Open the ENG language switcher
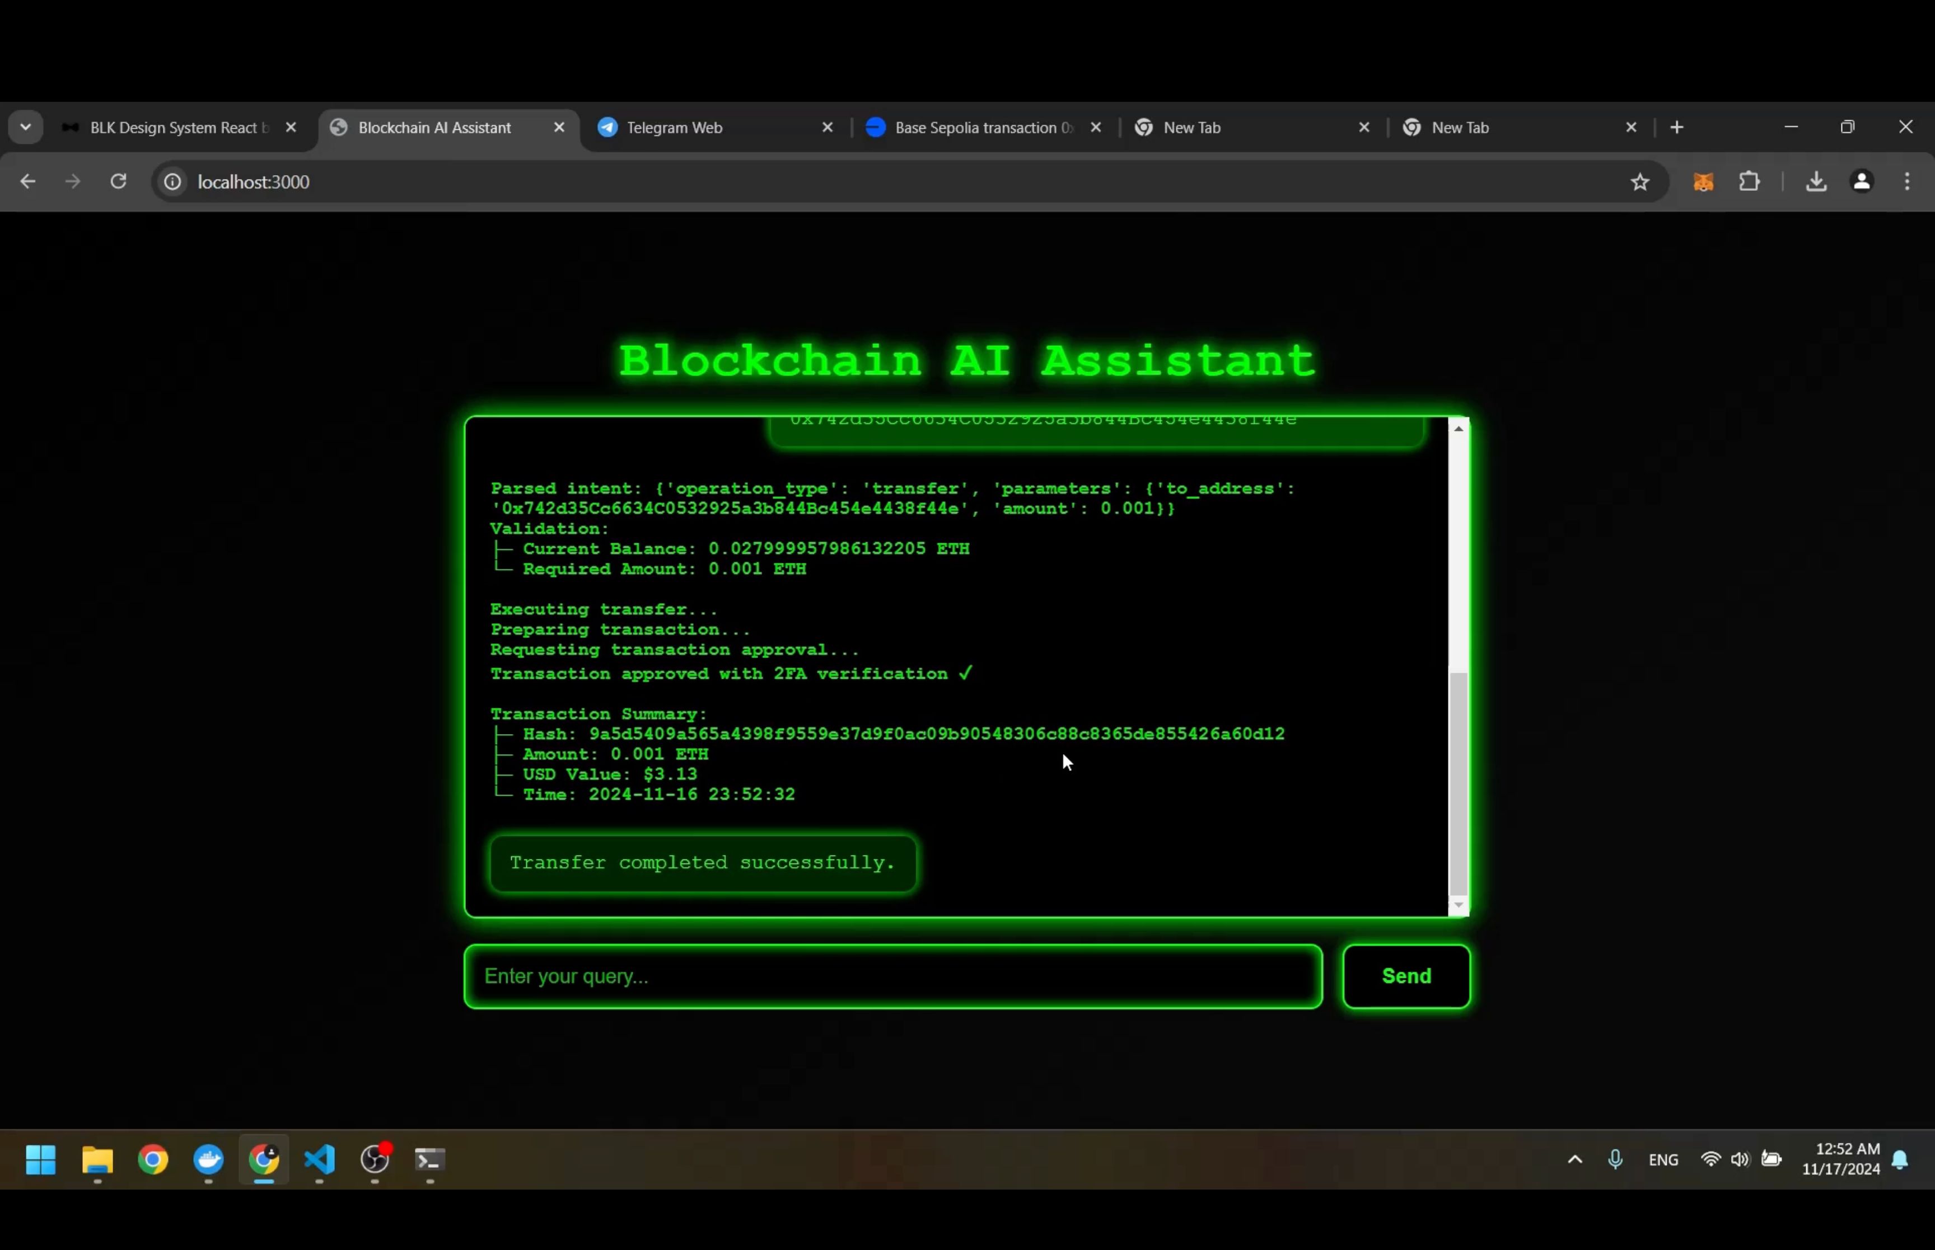Viewport: 1935px width, 1250px height. [x=1663, y=1160]
